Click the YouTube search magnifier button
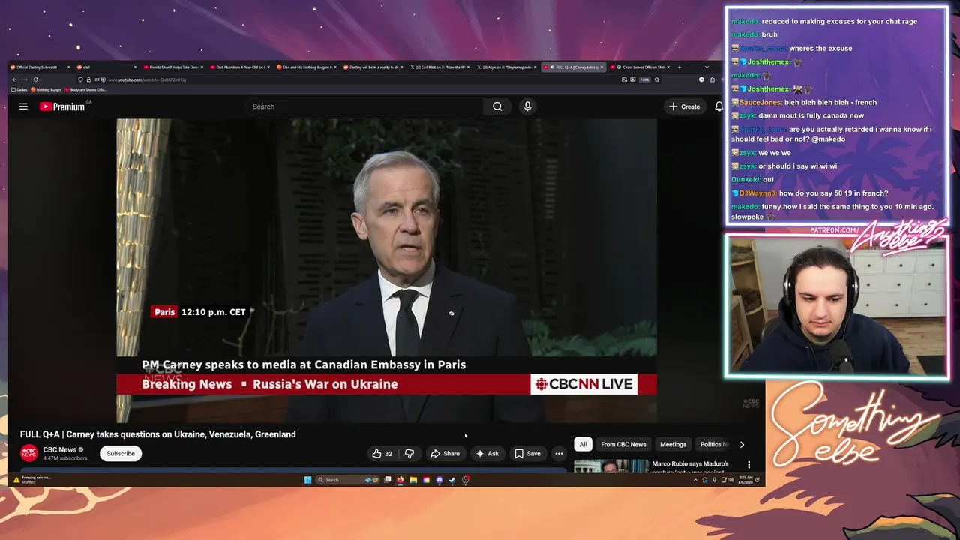960x540 pixels. pos(497,106)
